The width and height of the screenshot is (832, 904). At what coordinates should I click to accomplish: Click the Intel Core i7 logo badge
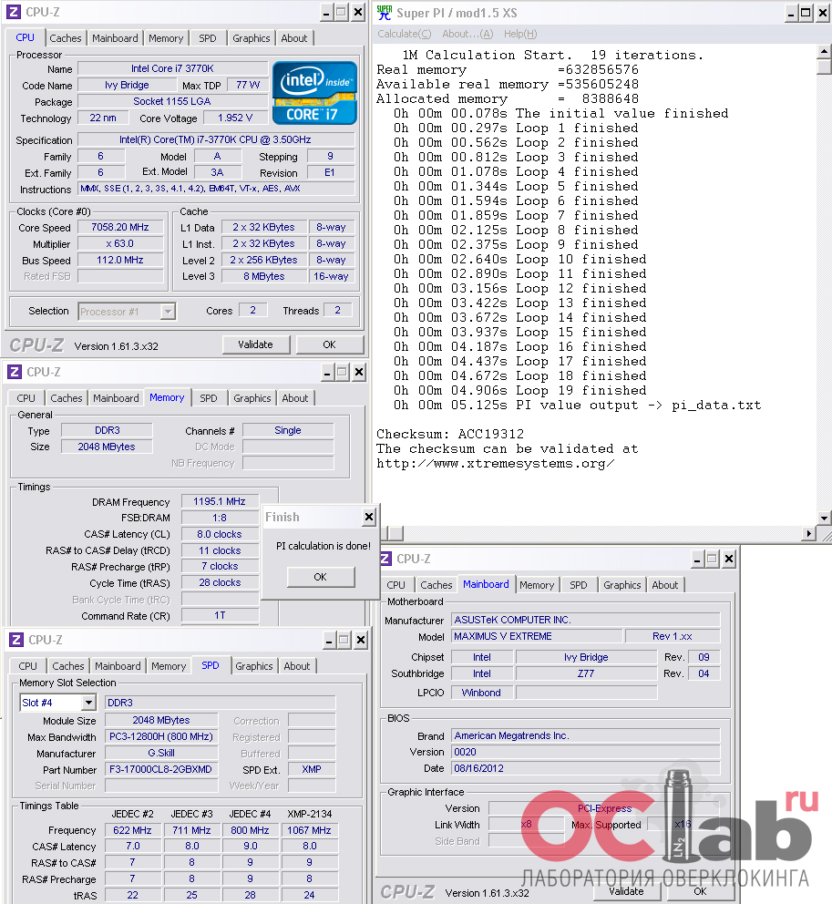coord(314,93)
